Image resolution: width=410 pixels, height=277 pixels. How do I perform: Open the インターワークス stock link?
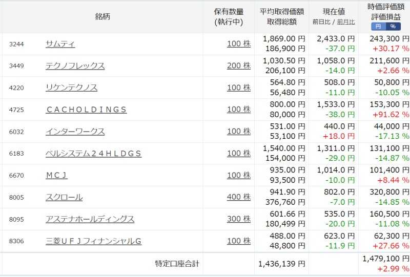(75, 132)
